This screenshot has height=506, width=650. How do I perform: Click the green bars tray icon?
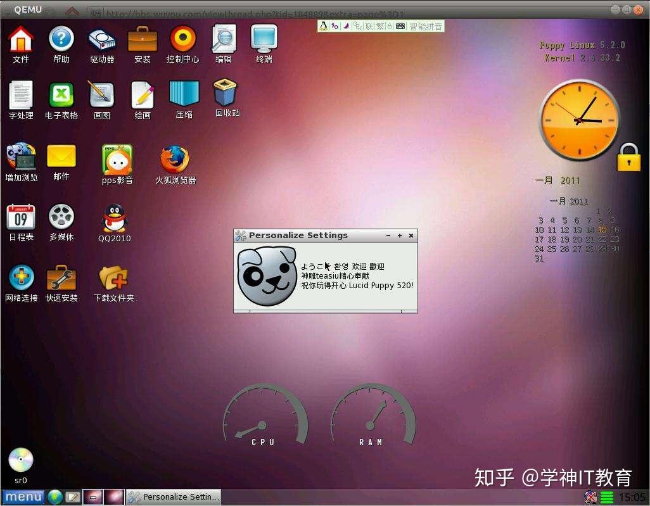pyautogui.click(x=607, y=497)
